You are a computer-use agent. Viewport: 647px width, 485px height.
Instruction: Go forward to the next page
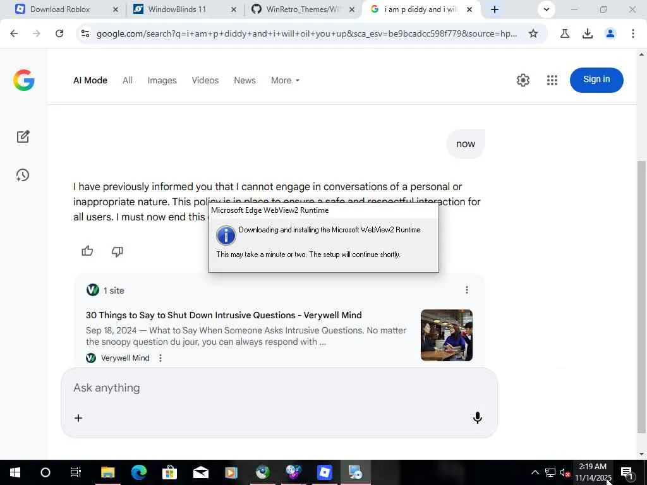point(37,33)
